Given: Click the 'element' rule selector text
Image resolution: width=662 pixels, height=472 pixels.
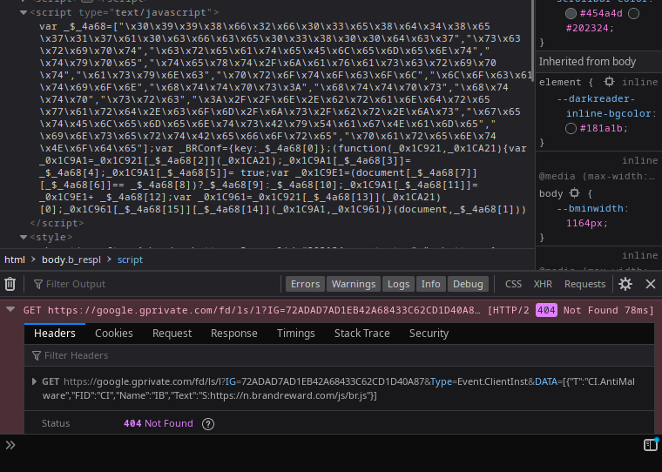Looking at the screenshot, I should (x=560, y=82).
